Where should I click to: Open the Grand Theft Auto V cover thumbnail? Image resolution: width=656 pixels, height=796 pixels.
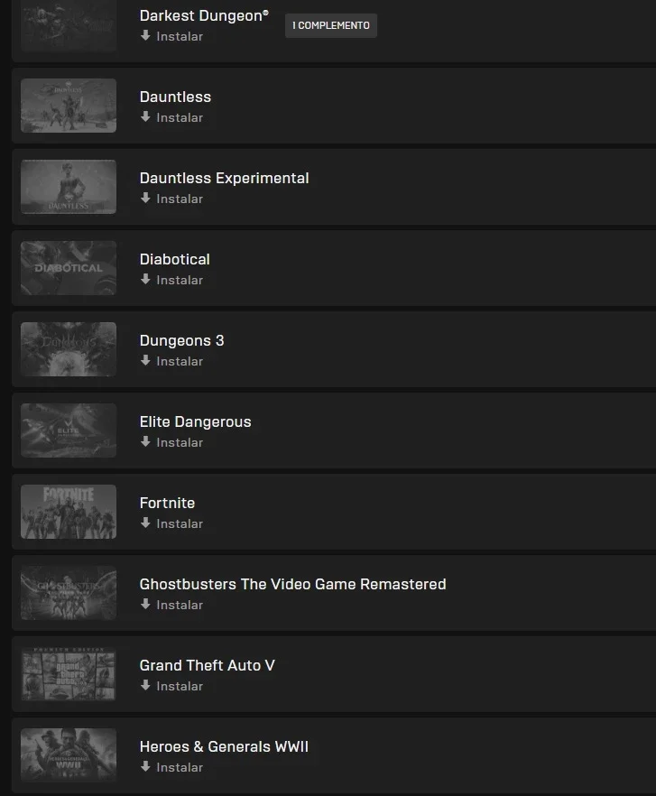pyautogui.click(x=69, y=674)
